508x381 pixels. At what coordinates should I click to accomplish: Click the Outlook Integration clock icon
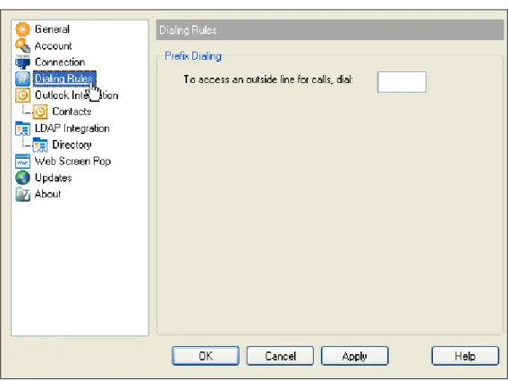(x=22, y=95)
